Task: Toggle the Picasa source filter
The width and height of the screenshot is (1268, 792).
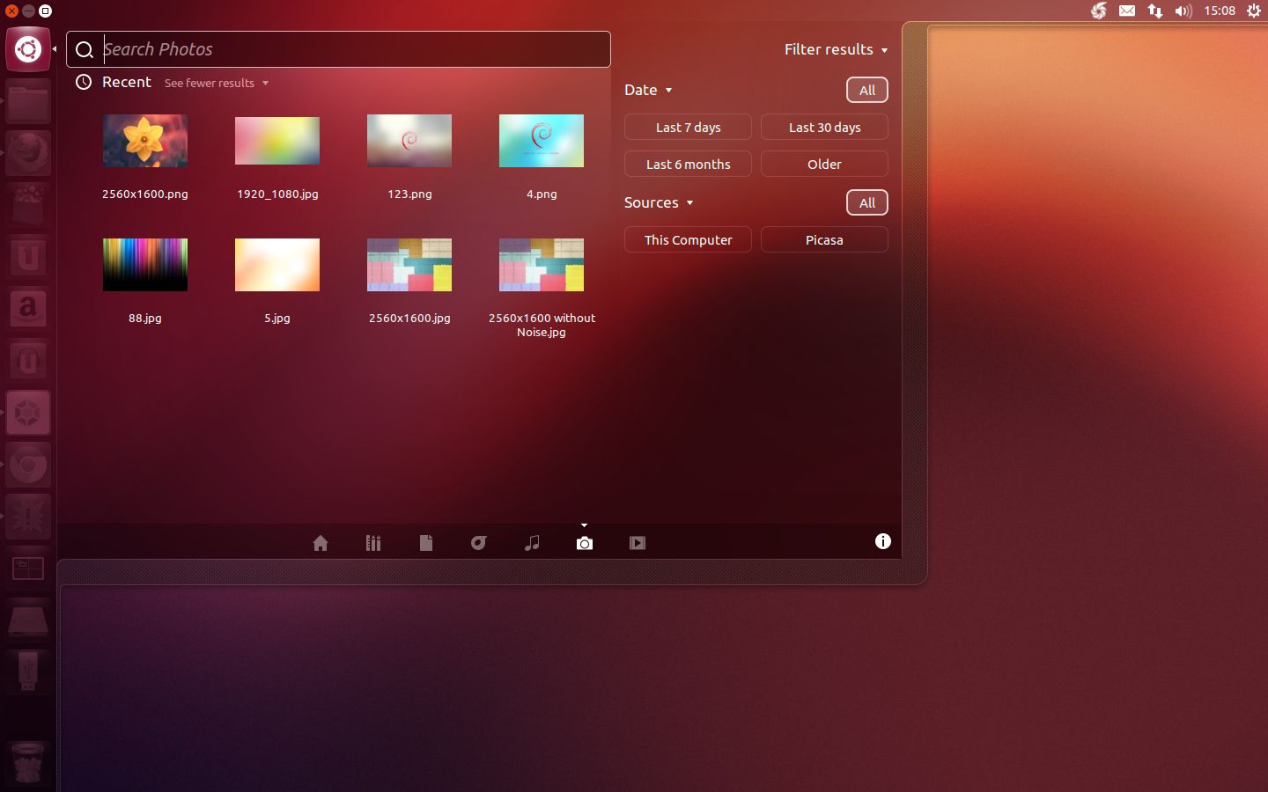Action: coord(824,240)
